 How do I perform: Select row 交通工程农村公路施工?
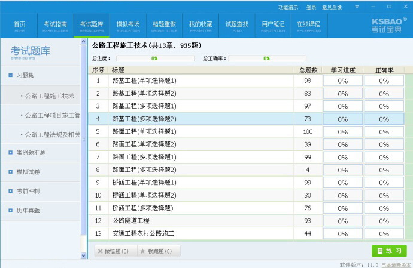point(246,233)
